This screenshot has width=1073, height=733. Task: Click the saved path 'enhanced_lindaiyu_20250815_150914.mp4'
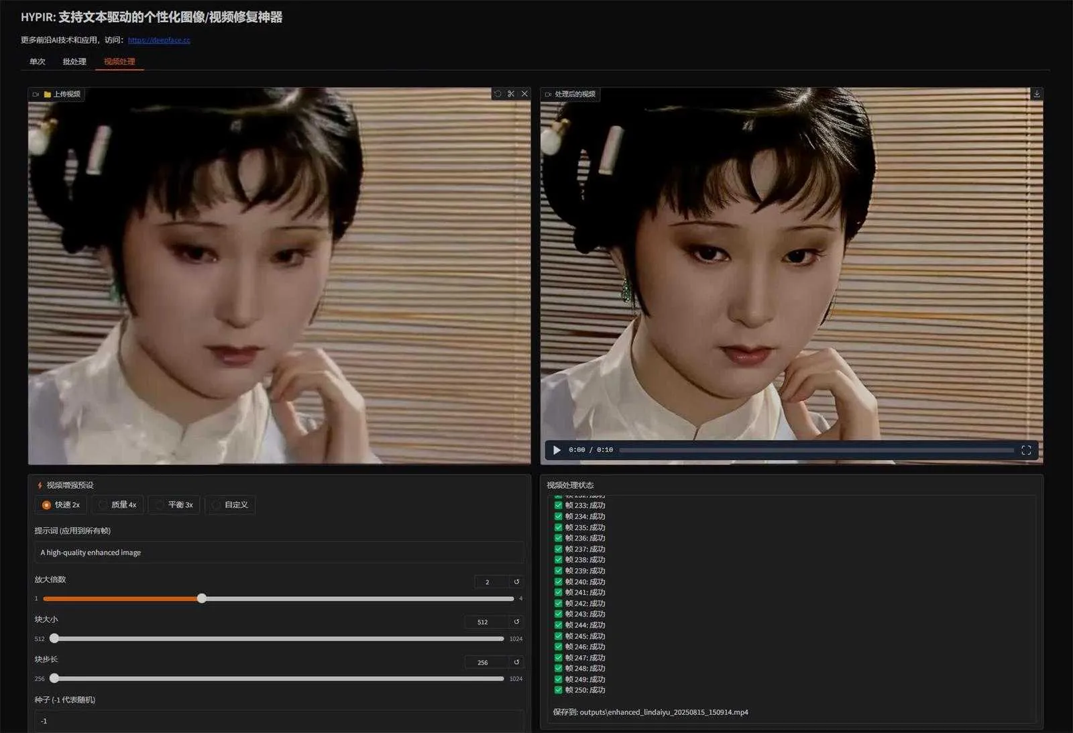pos(678,712)
